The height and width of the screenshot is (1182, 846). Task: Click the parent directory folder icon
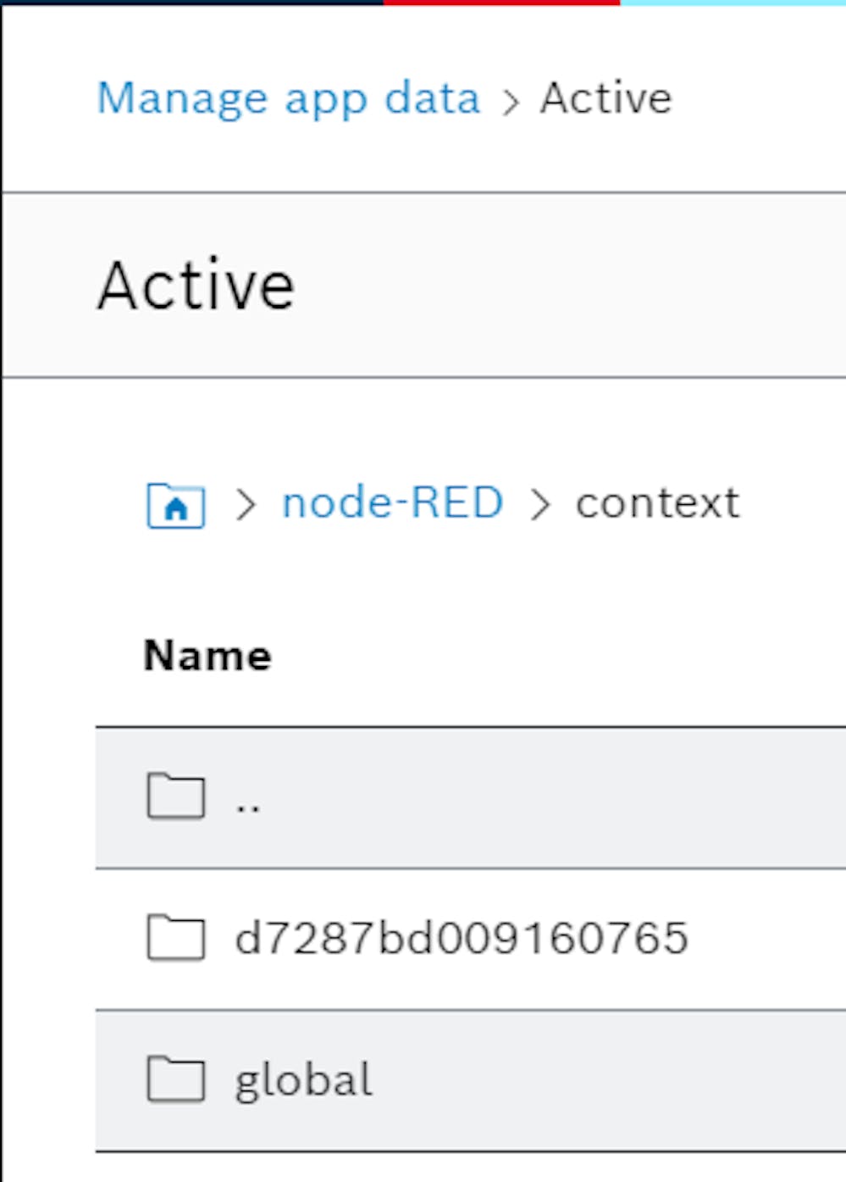175,796
